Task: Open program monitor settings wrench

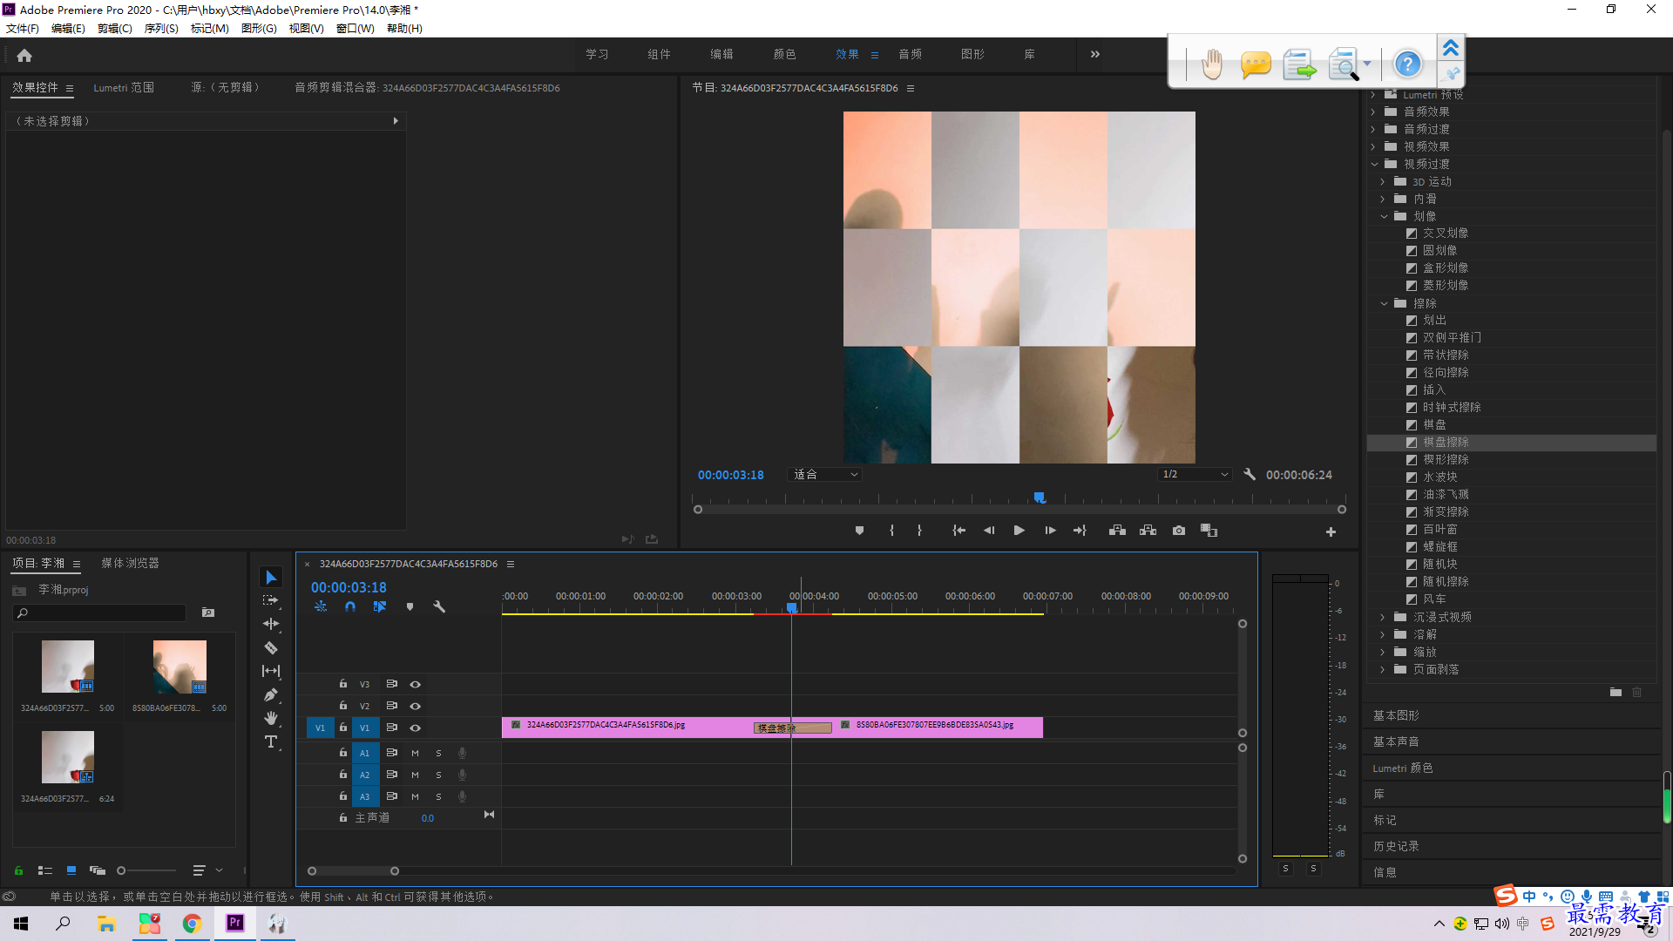Action: 1250,475
